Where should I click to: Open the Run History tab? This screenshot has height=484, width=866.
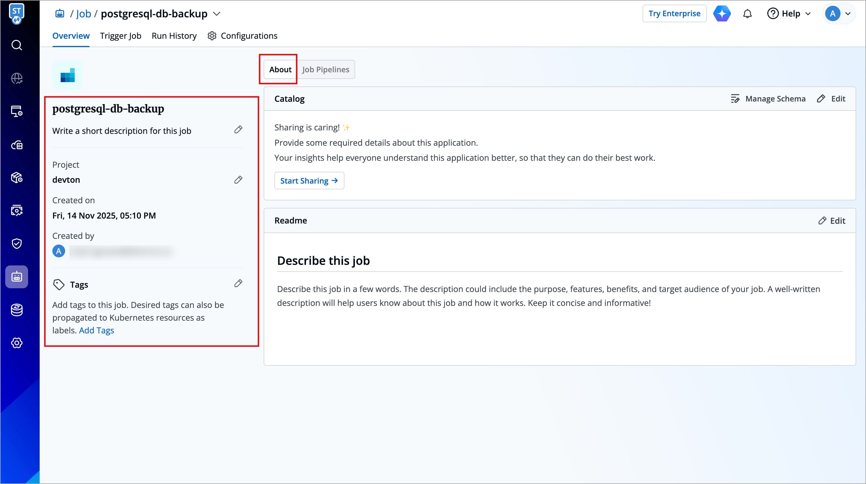(174, 36)
